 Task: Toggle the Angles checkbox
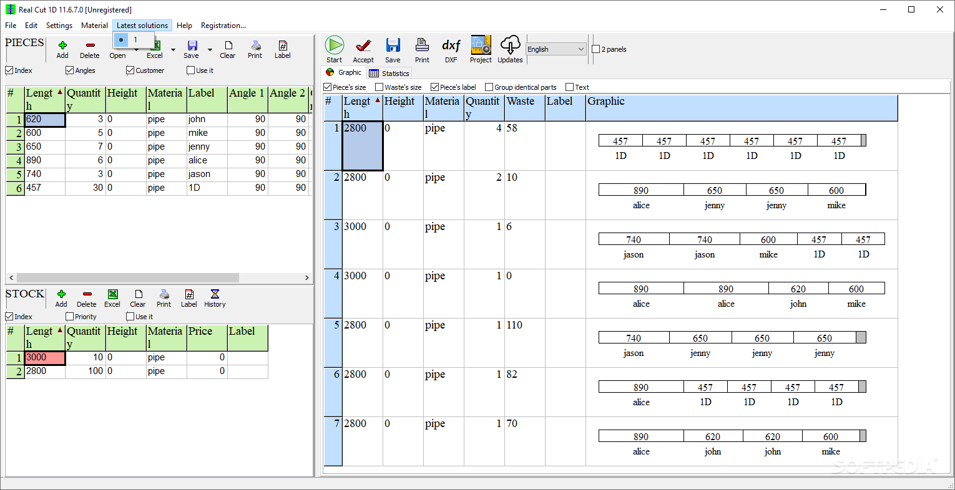70,70
